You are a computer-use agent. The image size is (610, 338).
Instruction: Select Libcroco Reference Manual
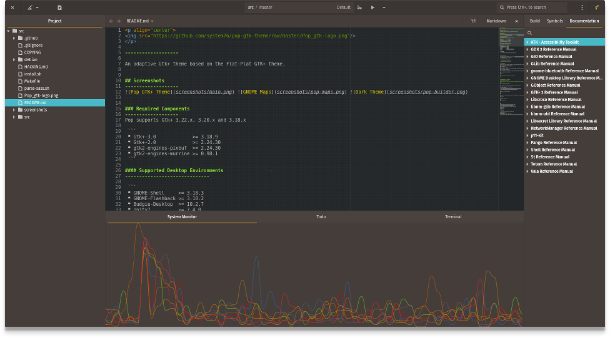click(556, 100)
